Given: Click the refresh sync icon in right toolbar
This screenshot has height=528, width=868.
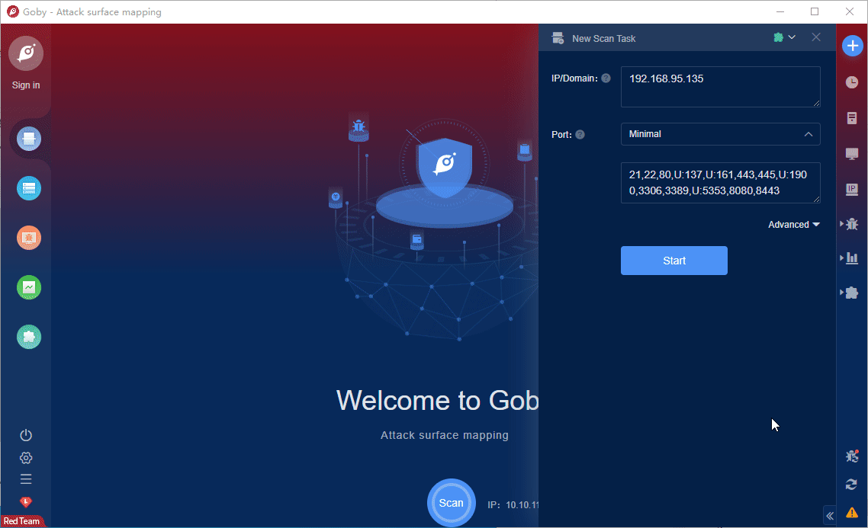Looking at the screenshot, I should pyautogui.click(x=851, y=485).
